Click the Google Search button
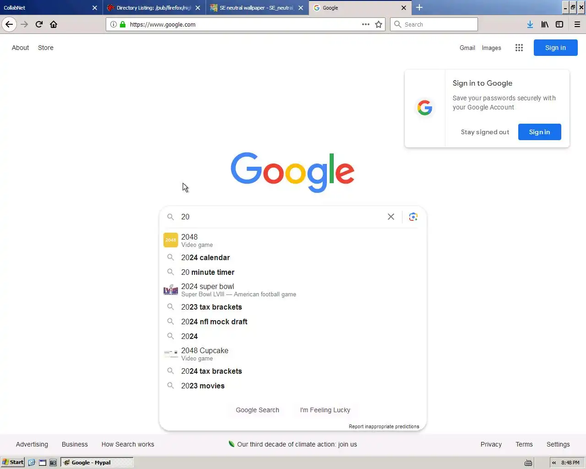Screen dimensions: 586x469 [x=257, y=410]
